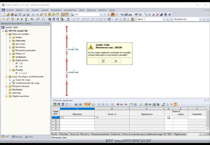Click the mirror triangles icon

pos(153,15)
